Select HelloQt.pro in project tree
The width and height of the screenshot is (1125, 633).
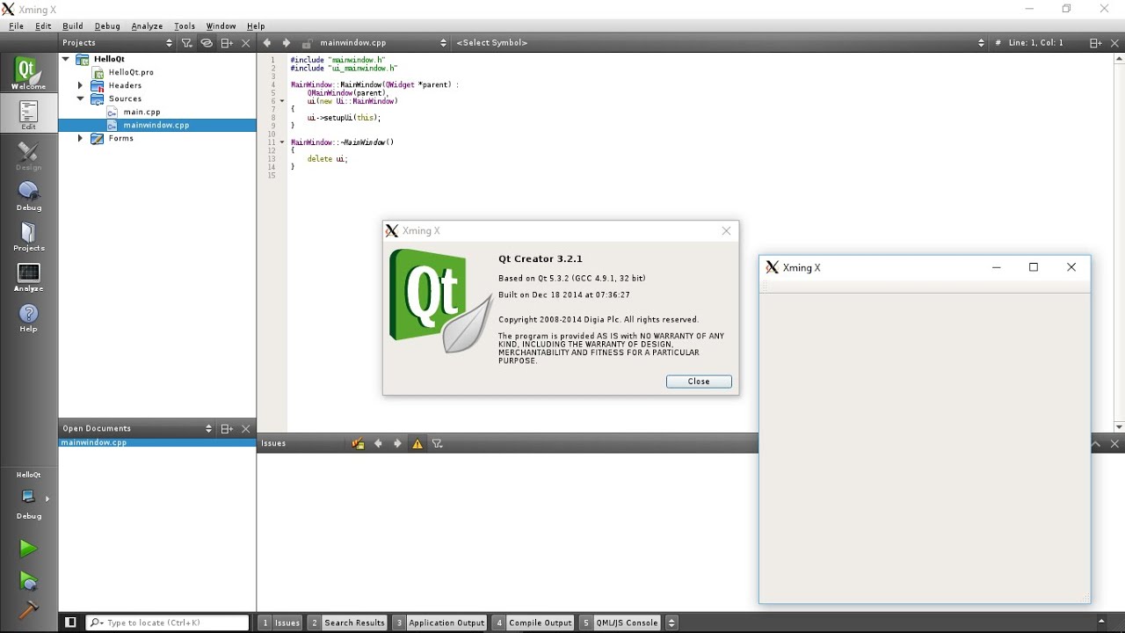click(131, 72)
